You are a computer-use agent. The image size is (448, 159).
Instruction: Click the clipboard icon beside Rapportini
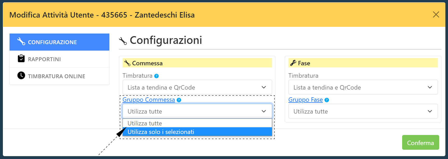[21, 59]
